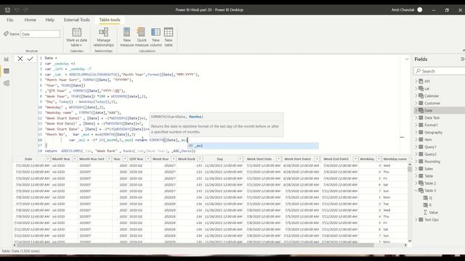This screenshot has width=465, height=261.
Task: Click the Q column icon under Table 3
Action: click(426, 198)
